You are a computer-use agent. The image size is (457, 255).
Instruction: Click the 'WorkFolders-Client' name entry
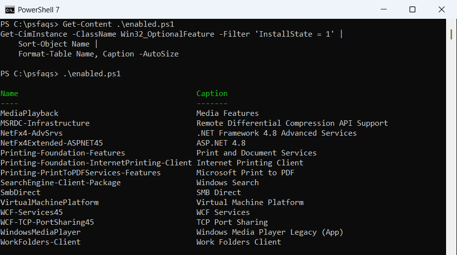pos(40,242)
